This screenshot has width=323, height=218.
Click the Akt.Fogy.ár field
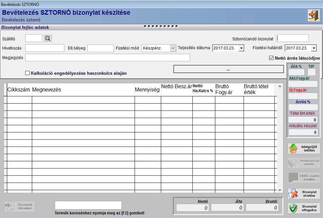click(303, 84)
